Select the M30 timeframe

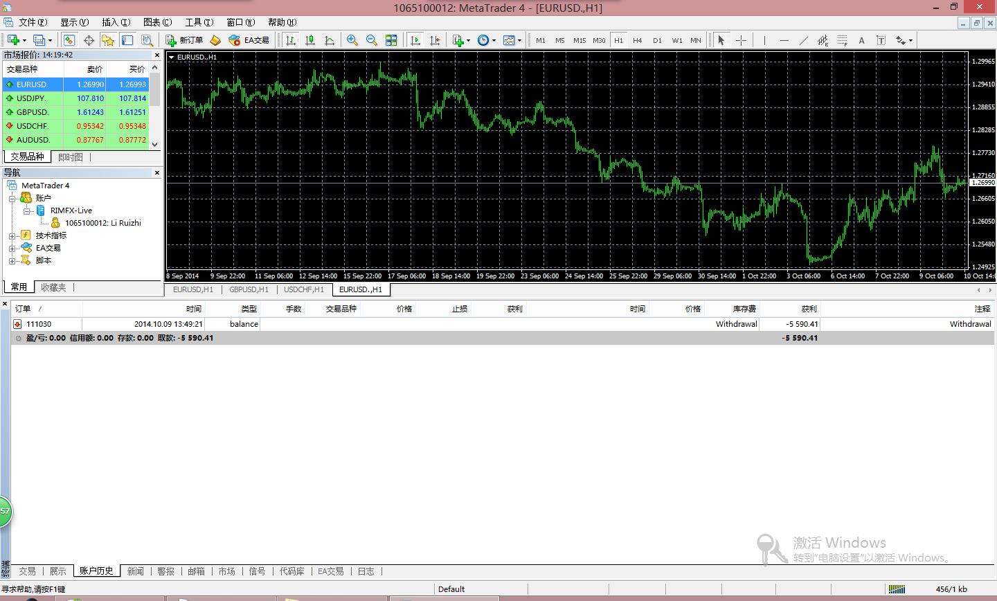coord(599,40)
